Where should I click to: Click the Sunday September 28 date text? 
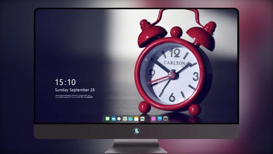(75, 90)
